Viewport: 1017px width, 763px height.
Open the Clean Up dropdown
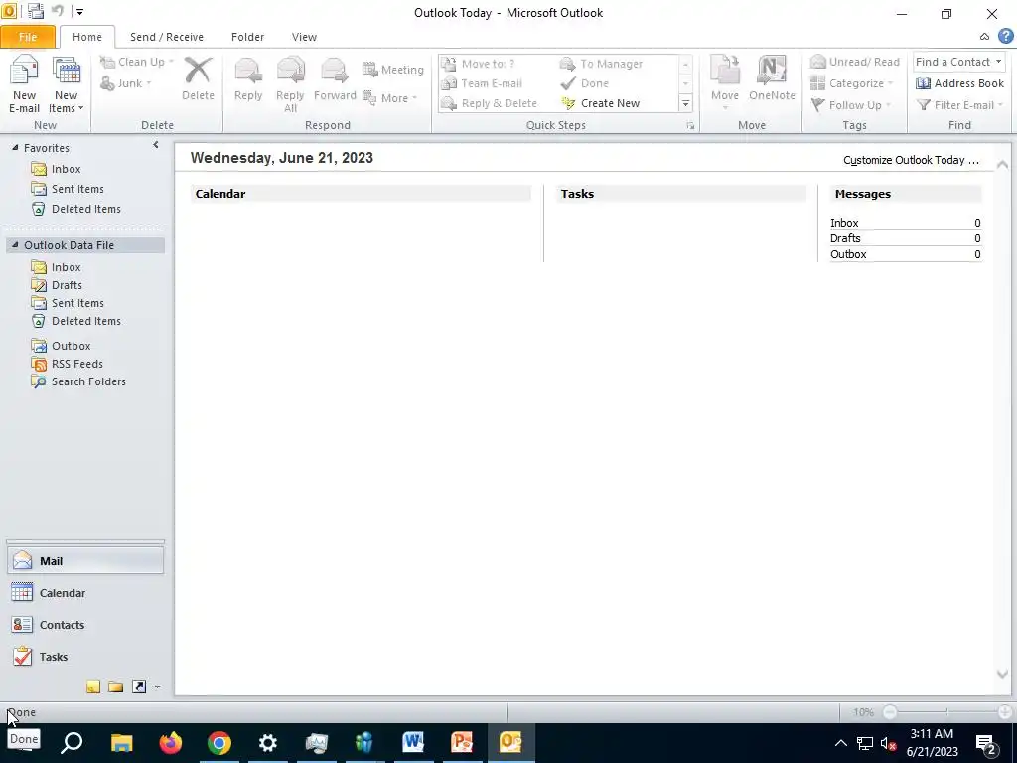click(x=136, y=62)
